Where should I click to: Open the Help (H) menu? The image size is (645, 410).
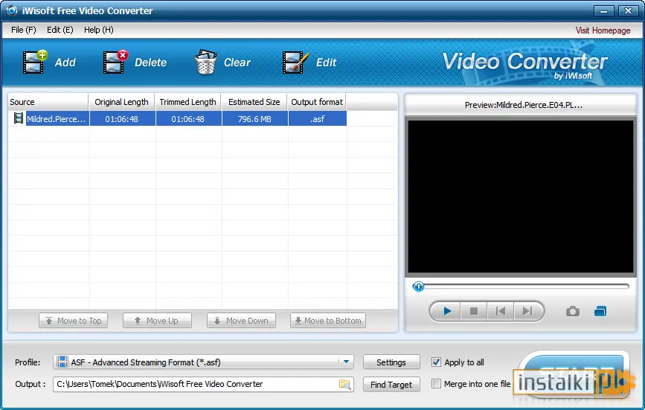(x=99, y=30)
